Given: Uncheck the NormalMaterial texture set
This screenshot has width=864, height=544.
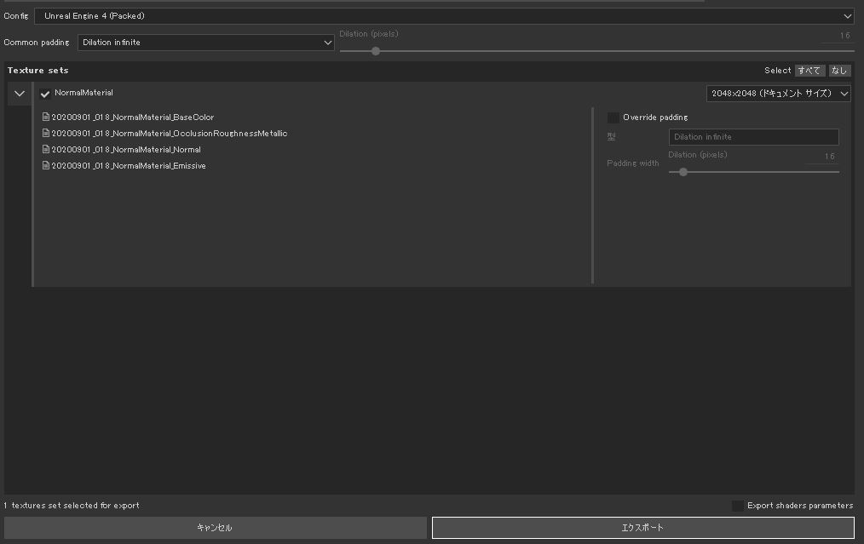Looking at the screenshot, I should pyautogui.click(x=45, y=94).
